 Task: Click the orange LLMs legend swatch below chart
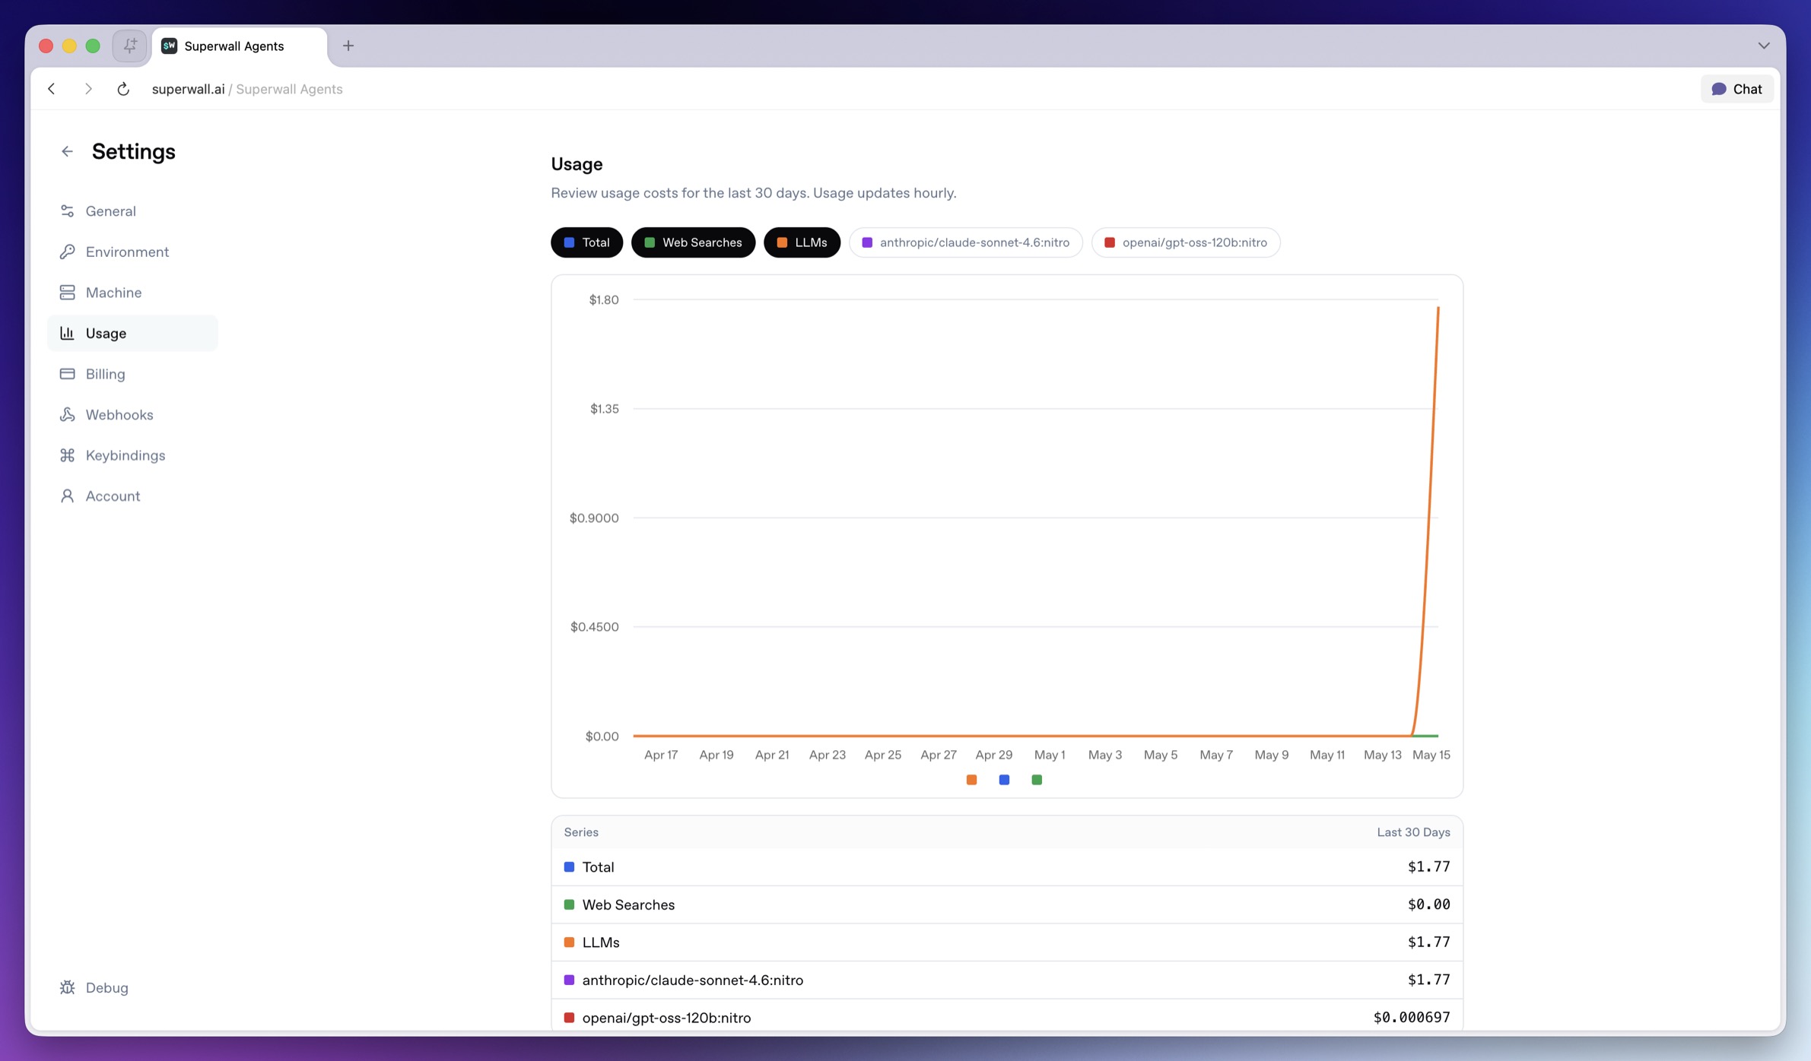tap(971, 780)
